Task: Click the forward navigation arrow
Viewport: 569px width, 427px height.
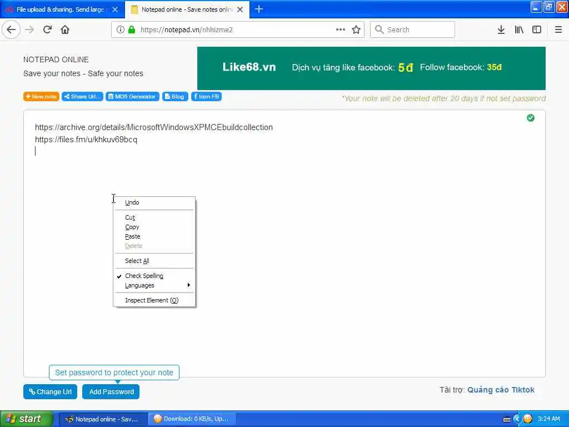Action: tap(29, 29)
